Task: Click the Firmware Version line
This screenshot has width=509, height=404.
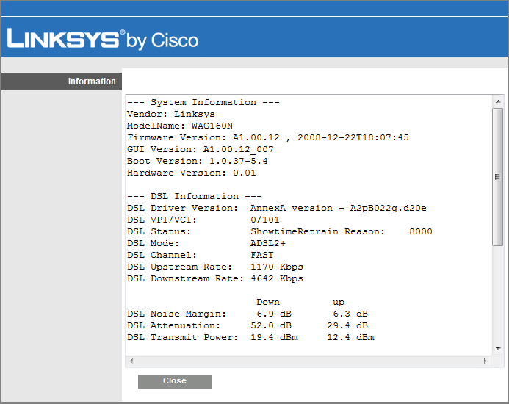Action: click(x=268, y=137)
